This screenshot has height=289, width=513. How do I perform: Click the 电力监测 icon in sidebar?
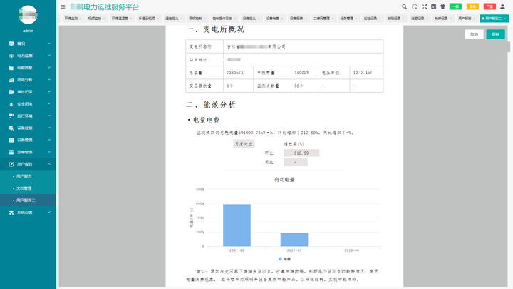pos(11,56)
